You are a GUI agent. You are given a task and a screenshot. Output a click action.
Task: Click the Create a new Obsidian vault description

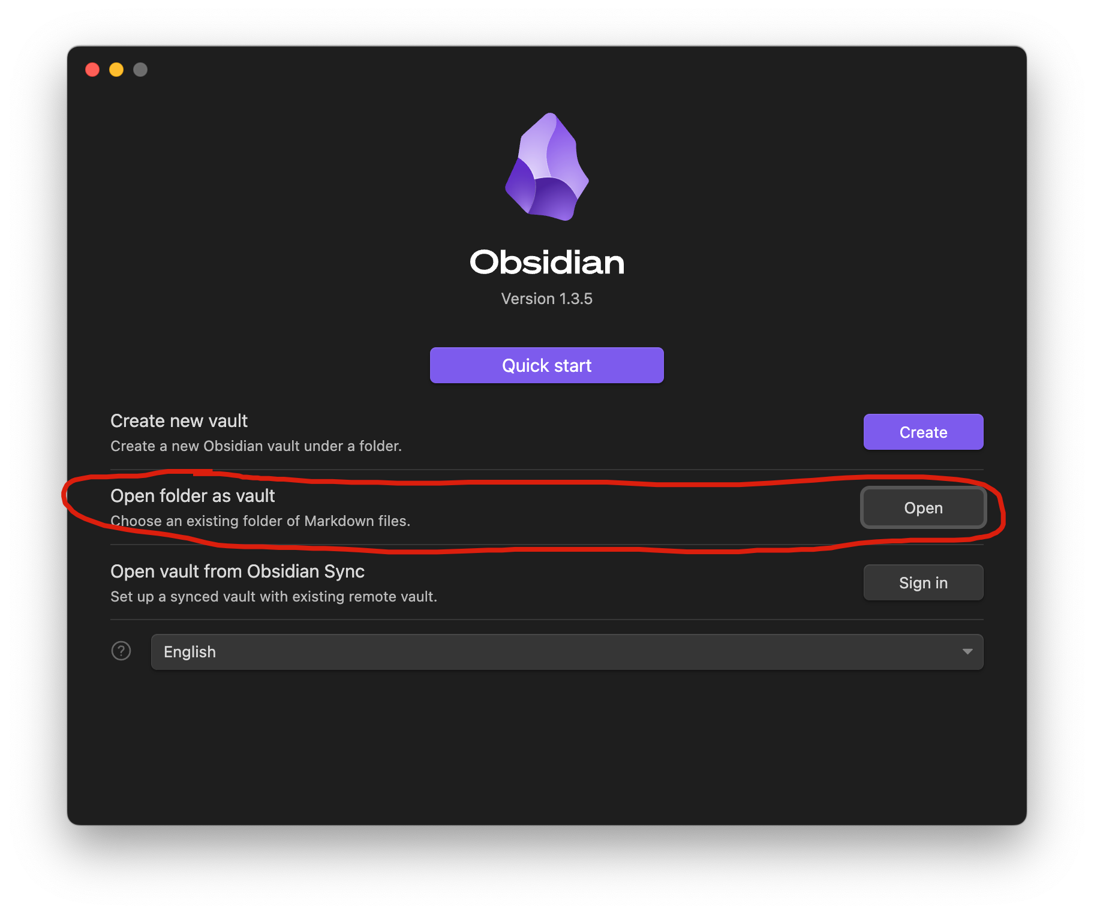coord(256,446)
